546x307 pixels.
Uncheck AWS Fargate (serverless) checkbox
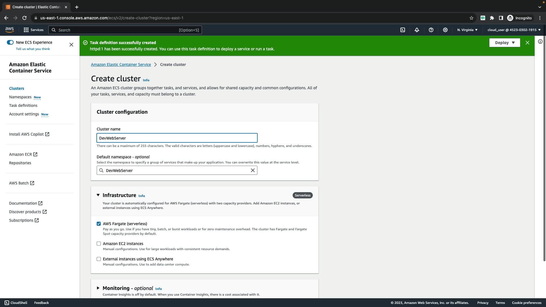99,224
